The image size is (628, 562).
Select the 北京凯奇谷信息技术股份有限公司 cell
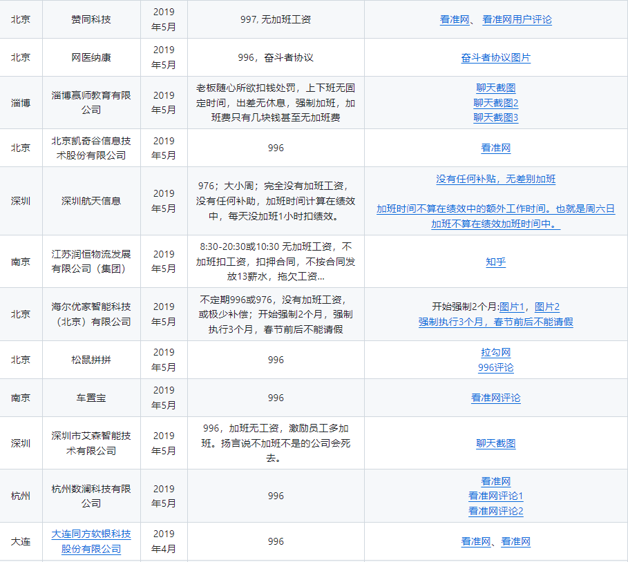click(91, 148)
